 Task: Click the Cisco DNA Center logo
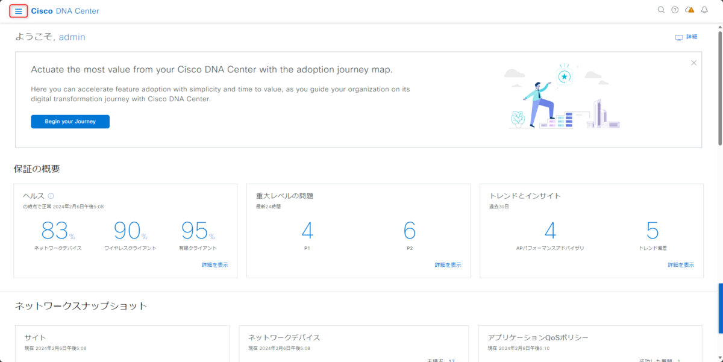click(65, 11)
